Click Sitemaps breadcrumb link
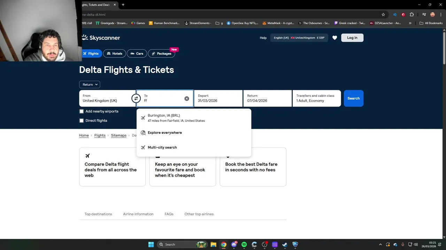 [119, 135]
